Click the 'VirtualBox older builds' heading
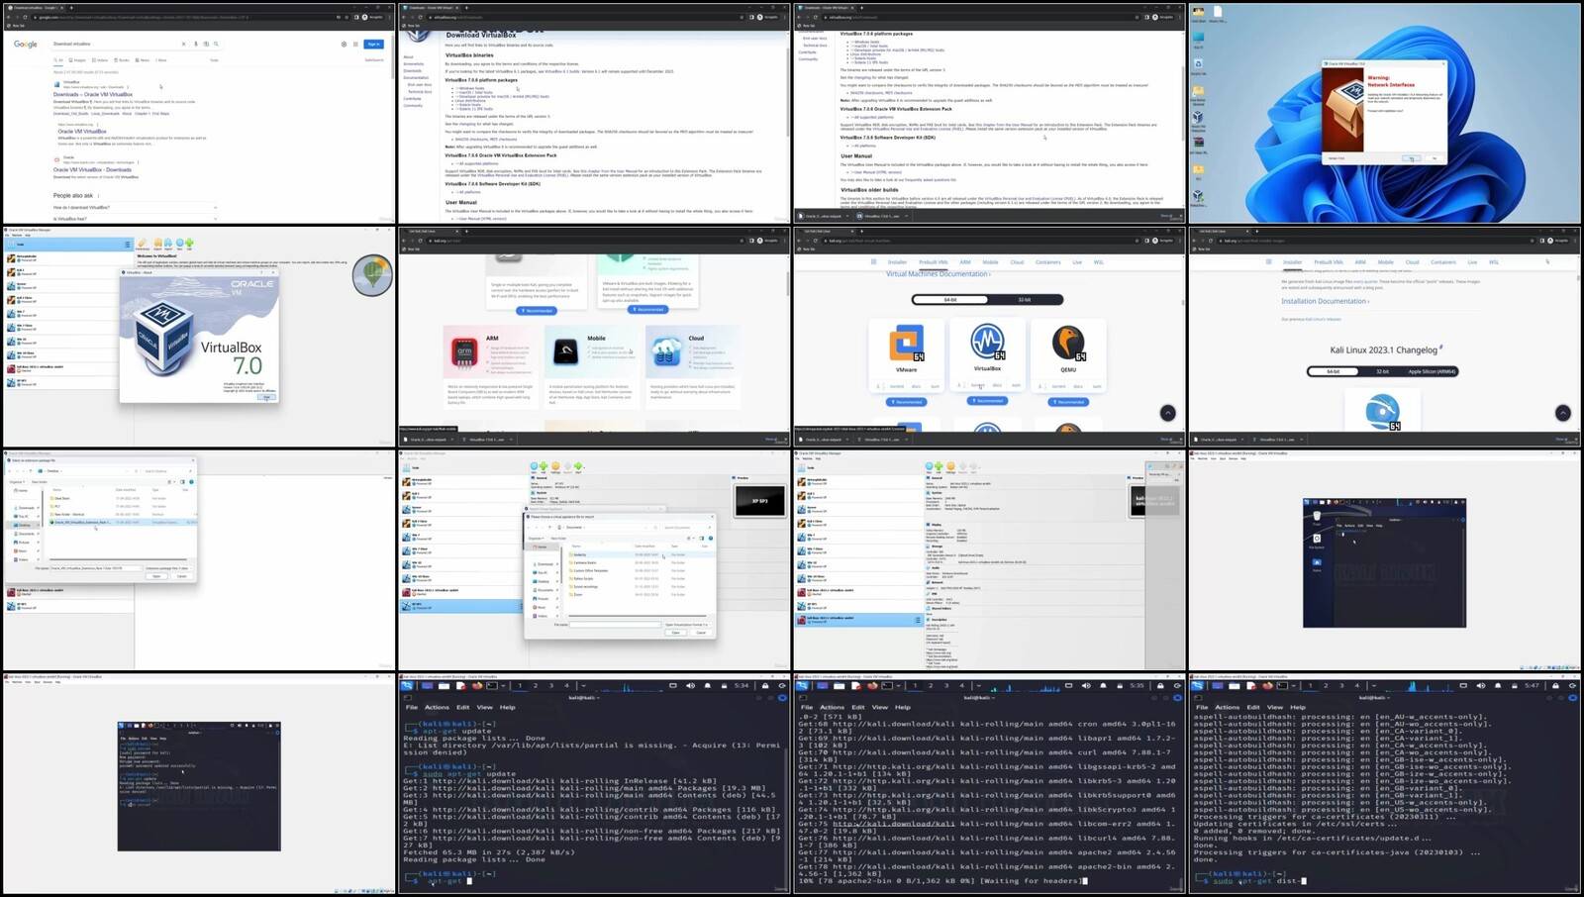Viewport: 1584px width, 897px height. click(x=869, y=189)
